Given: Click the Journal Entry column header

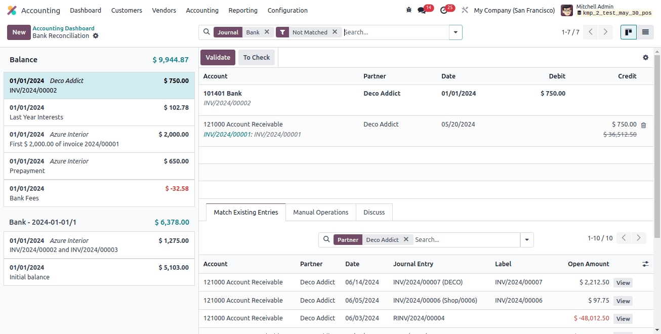Looking at the screenshot, I should tap(413, 264).
